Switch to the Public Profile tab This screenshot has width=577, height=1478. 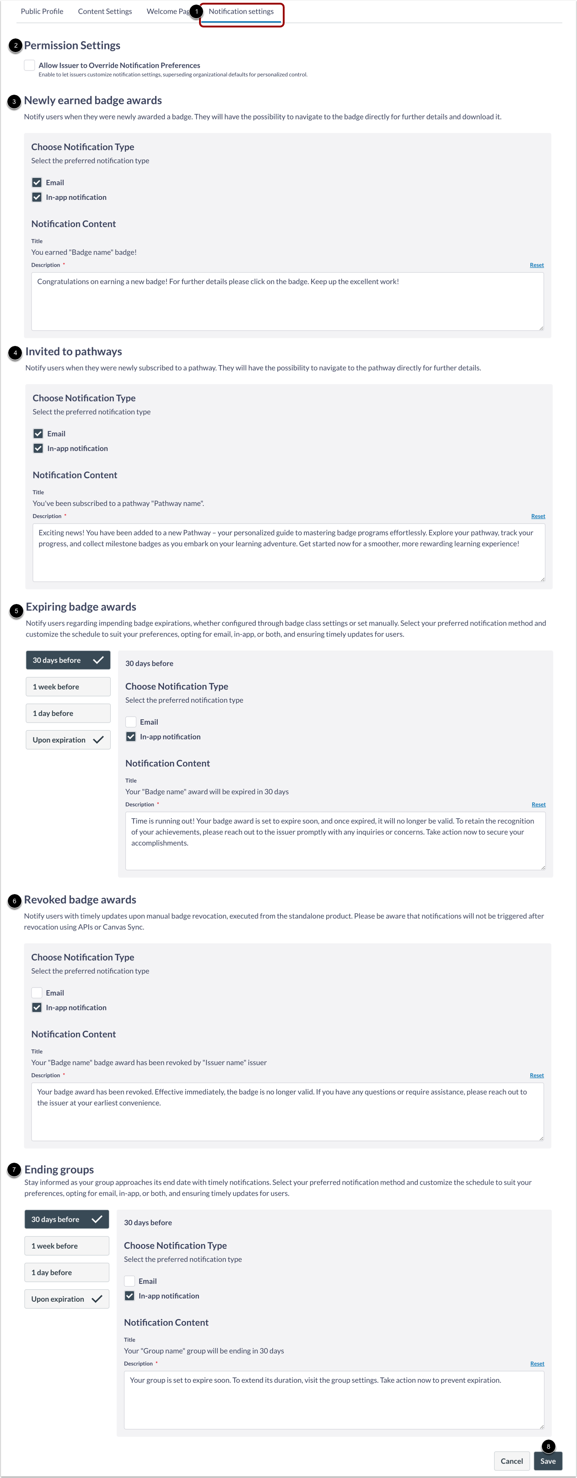point(42,11)
